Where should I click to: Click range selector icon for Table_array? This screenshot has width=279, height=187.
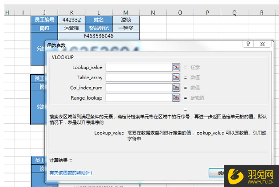point(176,77)
